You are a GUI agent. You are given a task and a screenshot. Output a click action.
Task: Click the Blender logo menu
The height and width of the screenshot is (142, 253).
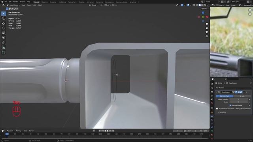[2, 2]
